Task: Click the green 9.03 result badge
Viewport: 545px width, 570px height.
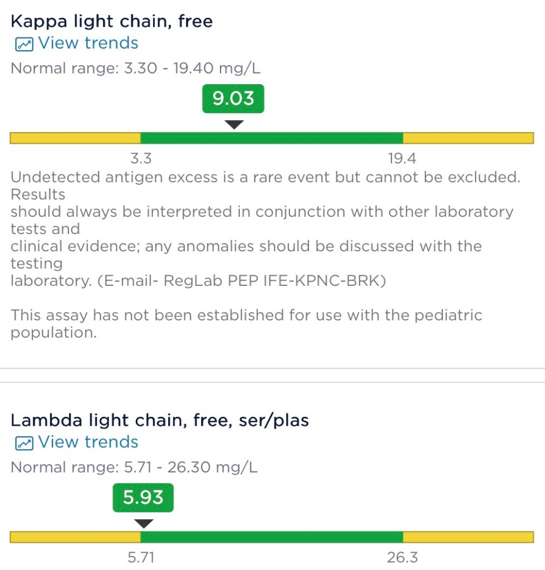Action: (x=233, y=99)
